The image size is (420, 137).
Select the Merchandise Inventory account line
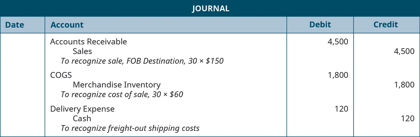point(117,85)
